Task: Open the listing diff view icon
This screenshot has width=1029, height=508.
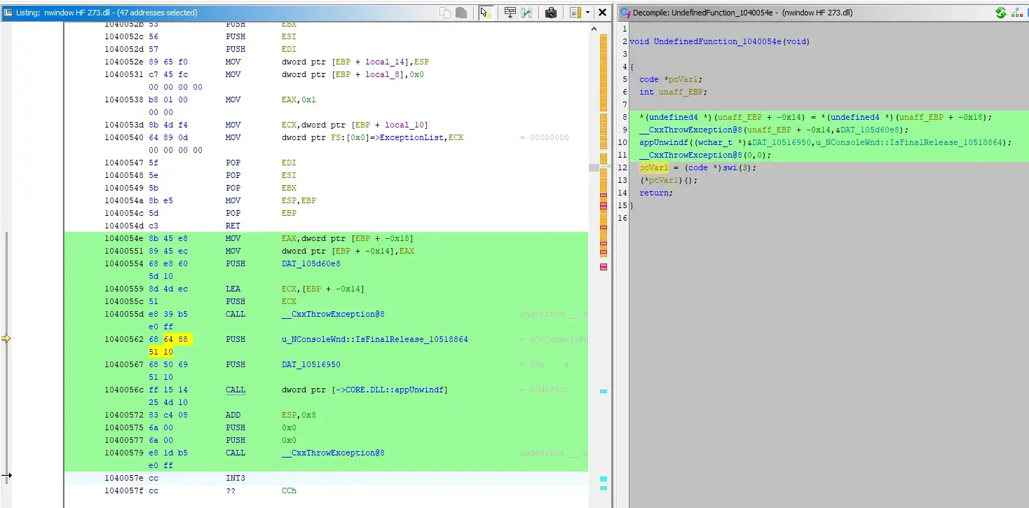Action: coord(526,13)
